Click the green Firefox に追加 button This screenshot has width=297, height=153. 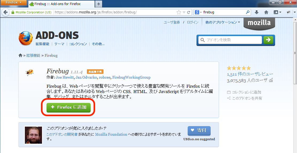(68, 107)
